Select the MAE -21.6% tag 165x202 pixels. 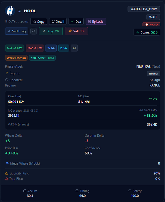pos(35,48)
